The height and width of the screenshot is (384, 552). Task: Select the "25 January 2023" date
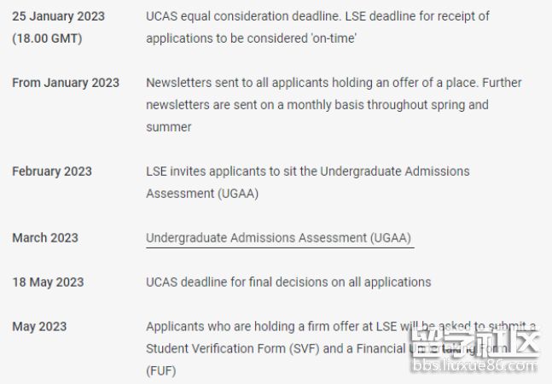coord(60,16)
